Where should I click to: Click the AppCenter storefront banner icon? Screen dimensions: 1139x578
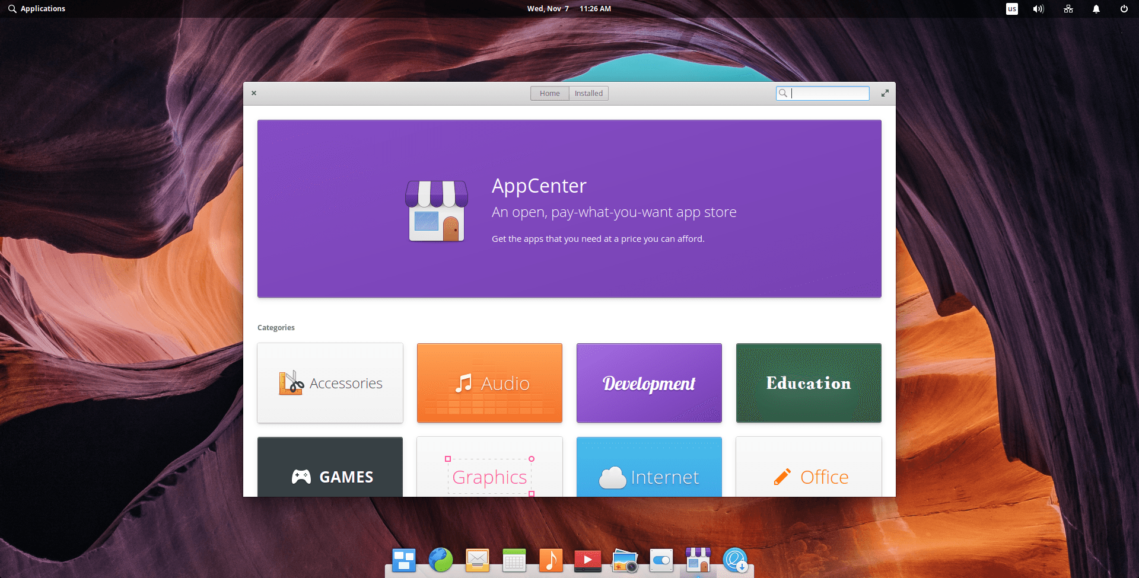point(437,211)
